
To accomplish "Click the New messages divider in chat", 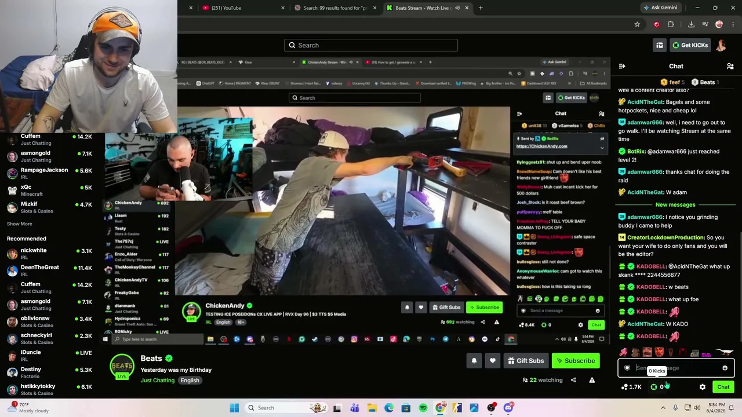I will point(675,204).
